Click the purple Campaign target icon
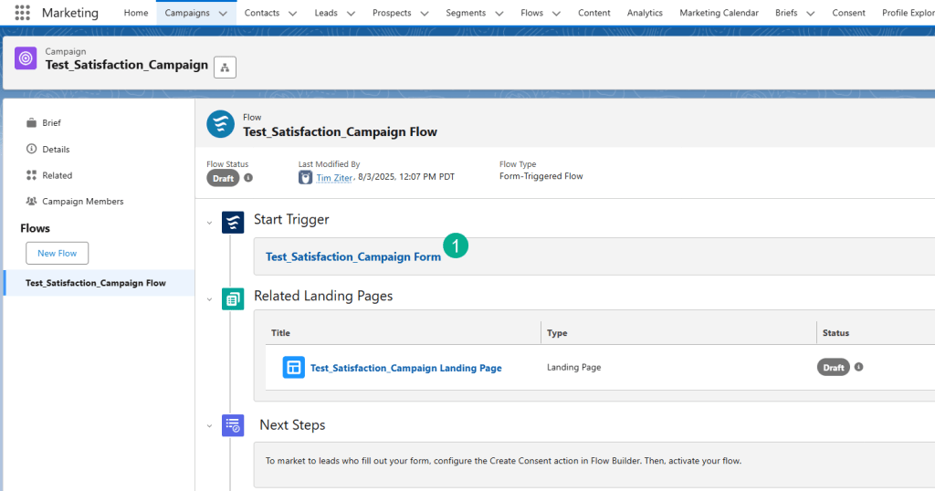 point(26,58)
